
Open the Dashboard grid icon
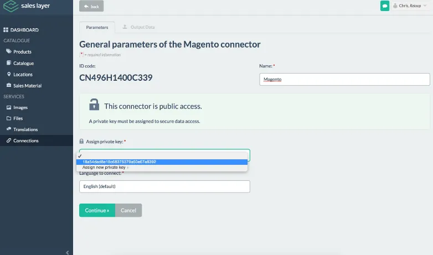pos(6,30)
